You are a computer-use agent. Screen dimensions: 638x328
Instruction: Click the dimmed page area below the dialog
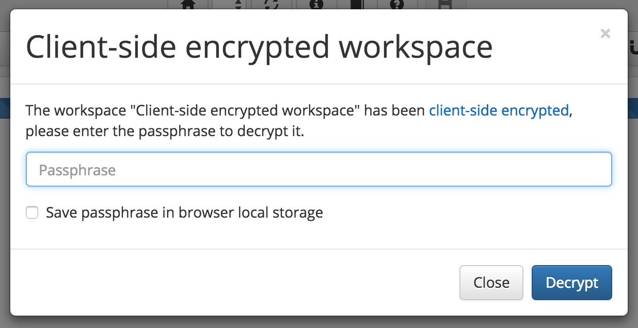(x=319, y=322)
